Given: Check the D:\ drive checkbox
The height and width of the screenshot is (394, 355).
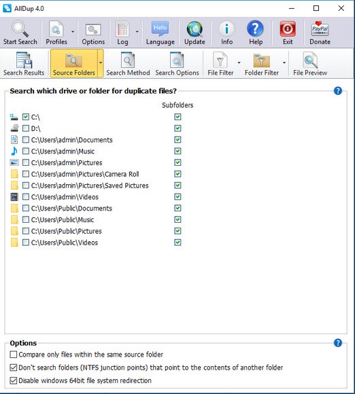Looking at the screenshot, I should (26, 128).
